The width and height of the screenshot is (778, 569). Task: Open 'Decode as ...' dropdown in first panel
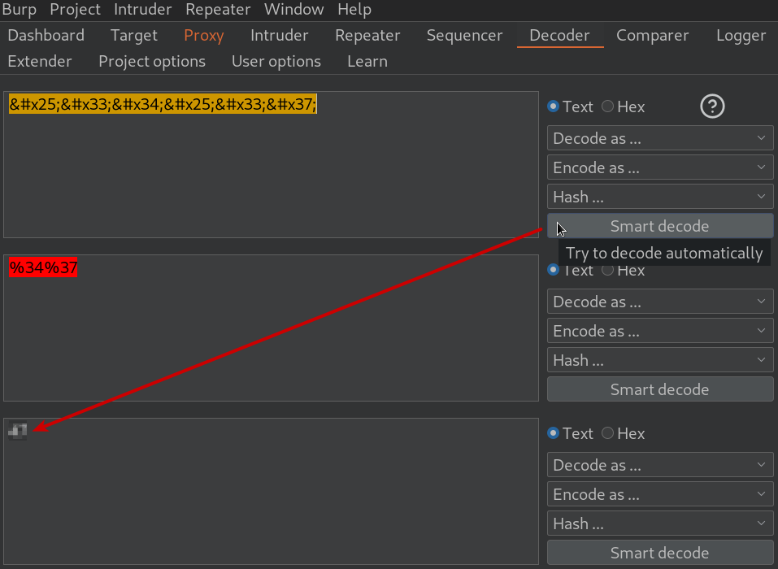coord(660,138)
